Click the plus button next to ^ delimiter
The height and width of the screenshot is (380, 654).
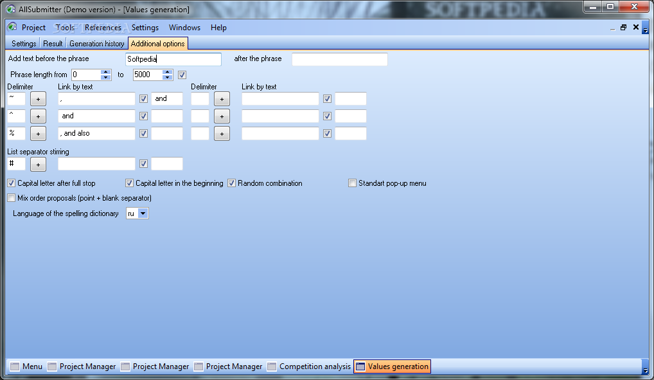pos(38,116)
